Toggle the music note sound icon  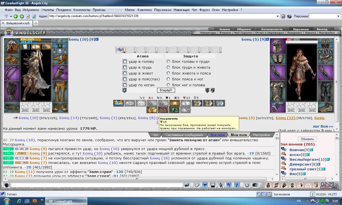(x=237, y=185)
